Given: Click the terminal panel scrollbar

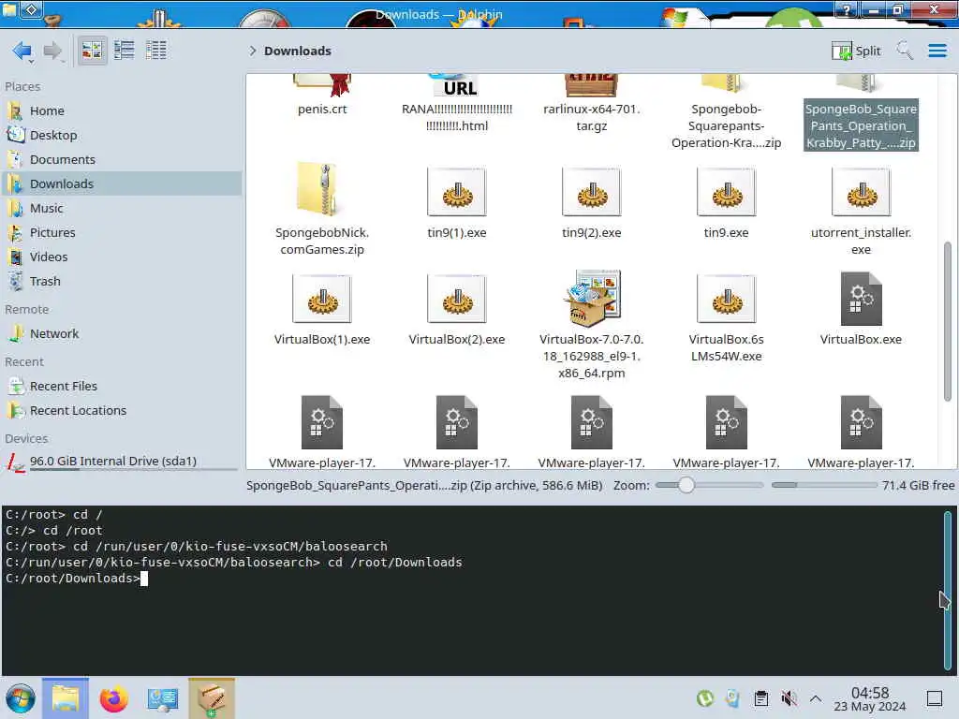Looking at the screenshot, I should click(x=948, y=590).
